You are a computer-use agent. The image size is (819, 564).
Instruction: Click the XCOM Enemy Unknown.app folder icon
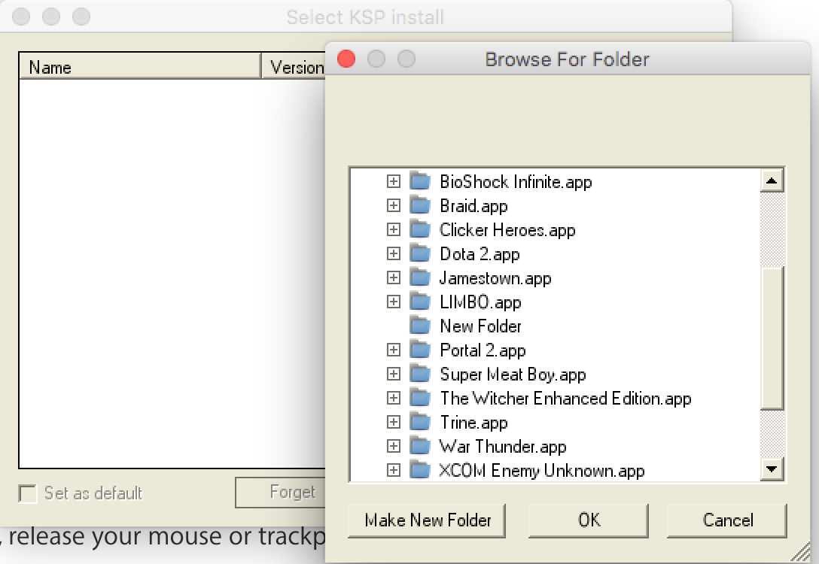click(420, 469)
